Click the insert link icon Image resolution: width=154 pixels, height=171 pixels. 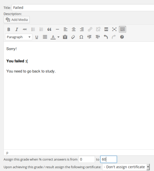tap(90, 29)
